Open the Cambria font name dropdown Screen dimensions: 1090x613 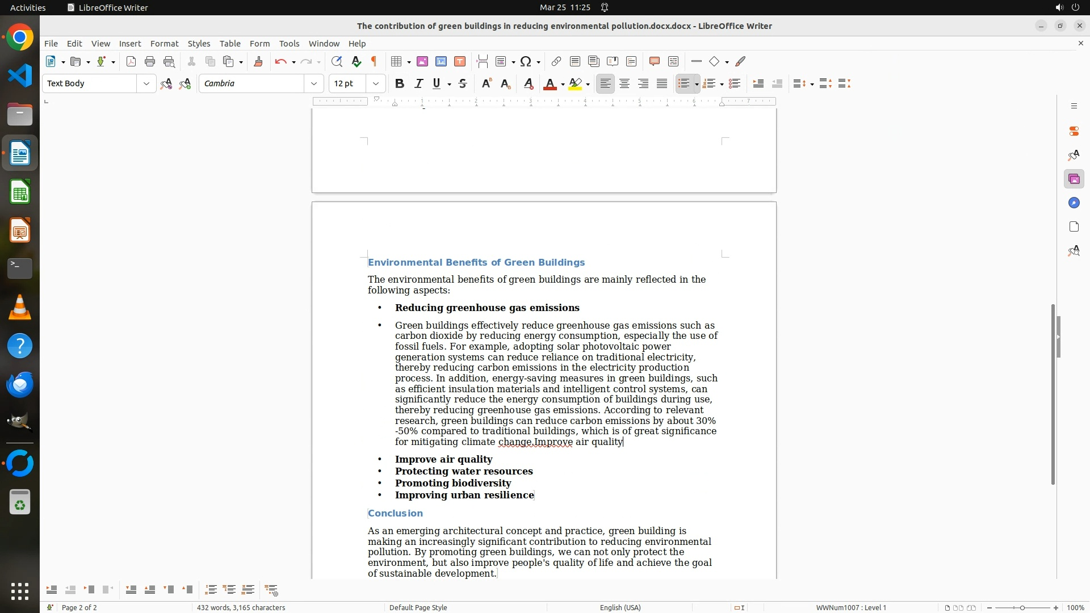click(314, 84)
